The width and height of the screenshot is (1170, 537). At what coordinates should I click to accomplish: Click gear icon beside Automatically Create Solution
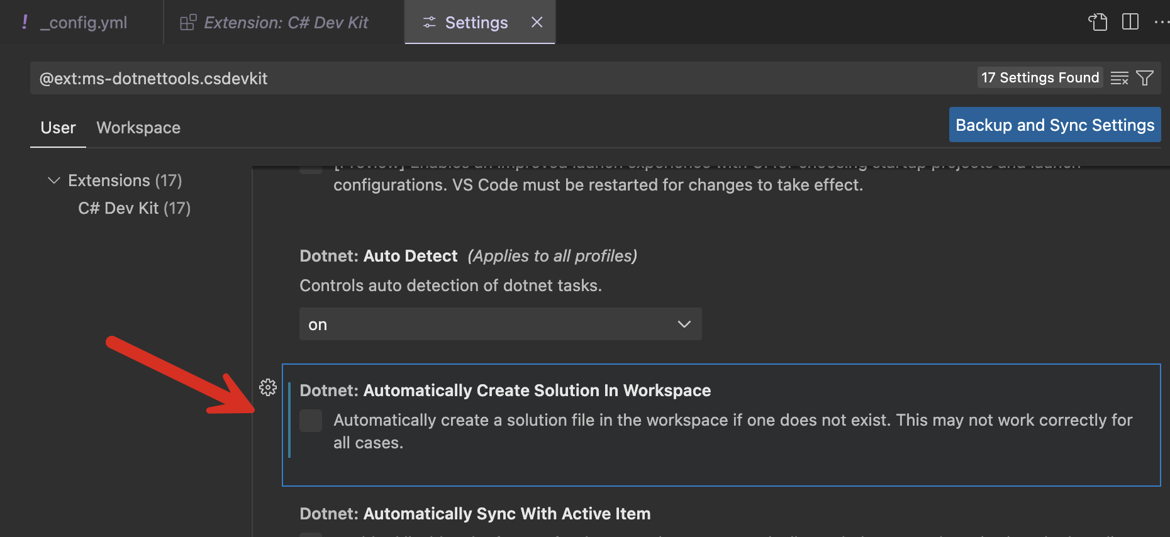point(268,387)
